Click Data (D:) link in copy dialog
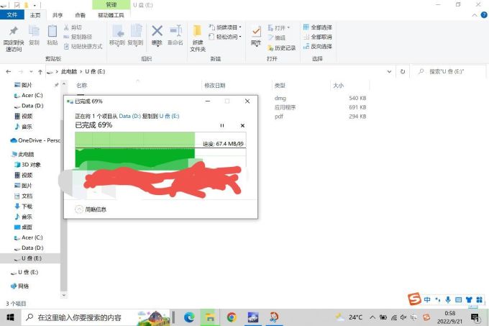 [129, 116]
